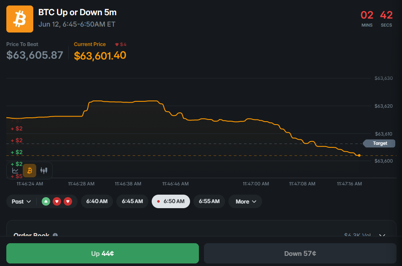Click the first red down-arrow past result
The image size is (402, 266).
click(57, 201)
